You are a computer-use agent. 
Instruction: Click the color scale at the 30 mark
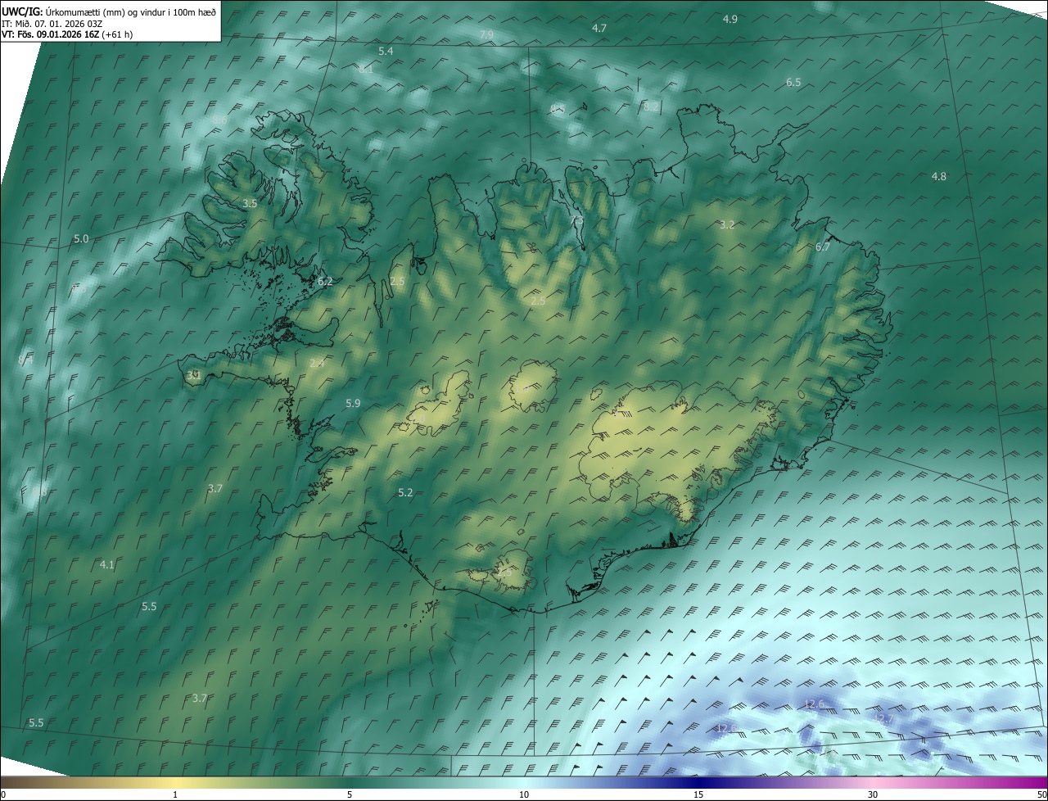[873, 794]
